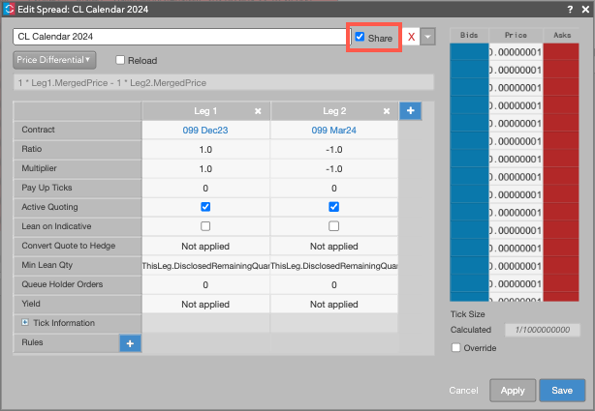Image resolution: width=595 pixels, height=411 pixels.
Task: Open the 099 Mar24 contract link
Action: pos(333,131)
